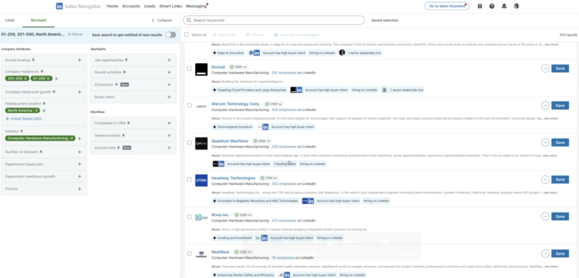Save the Etched account
This screenshot has width=579, height=278.
pyautogui.click(x=560, y=69)
